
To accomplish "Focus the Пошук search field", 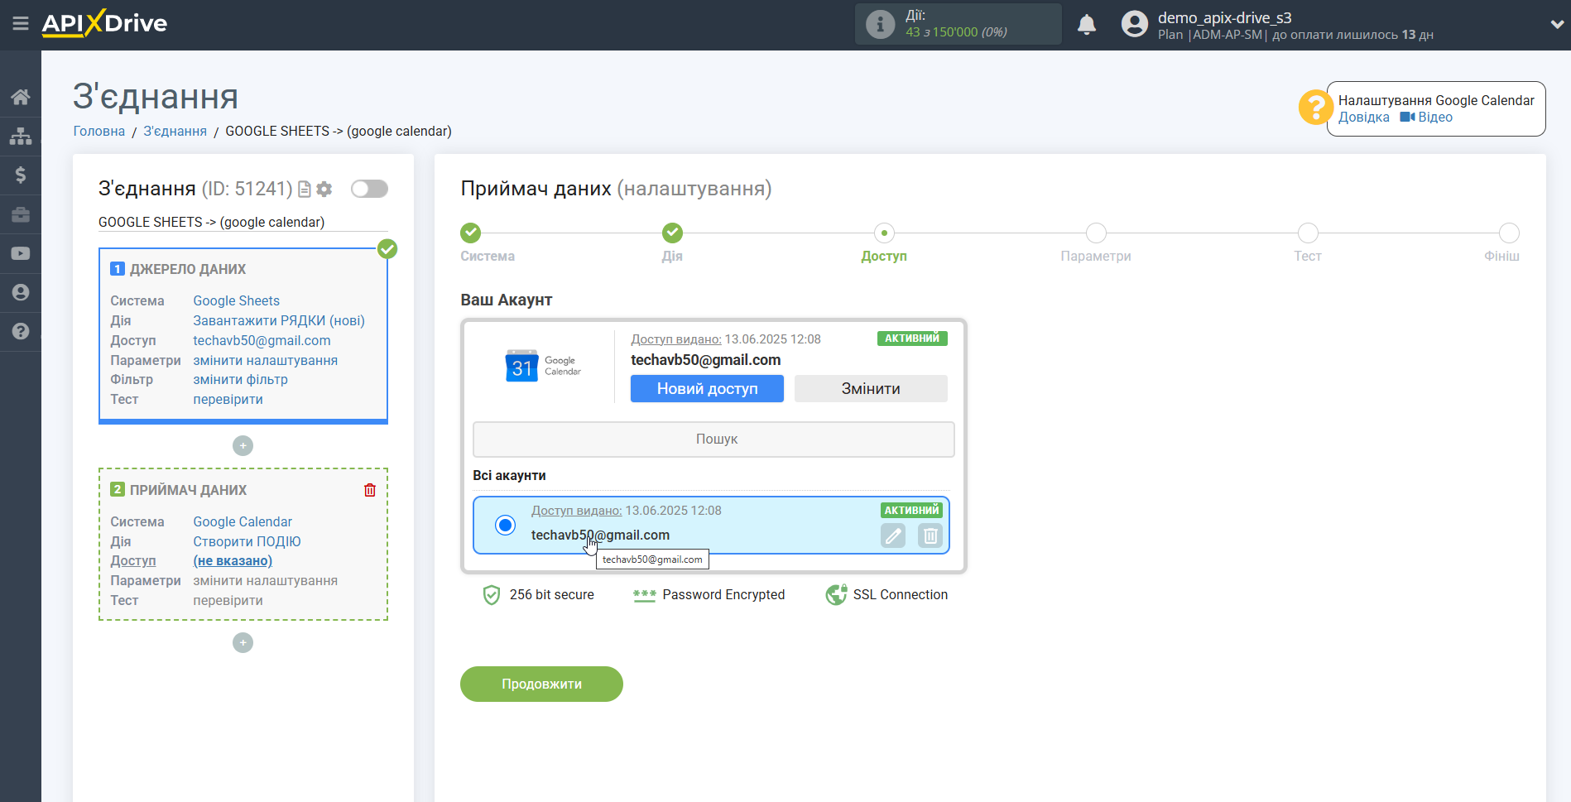I will (713, 439).
